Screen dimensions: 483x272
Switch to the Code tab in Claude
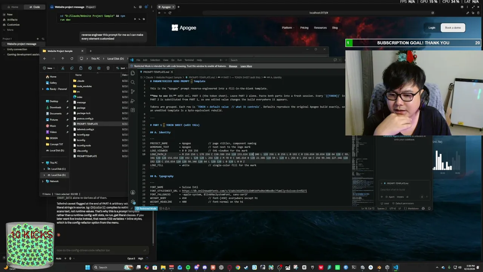tap(34, 7)
